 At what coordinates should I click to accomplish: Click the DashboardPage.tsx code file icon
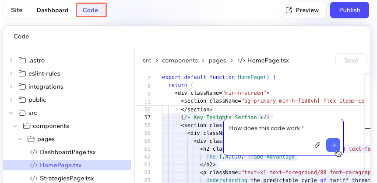click(x=34, y=152)
